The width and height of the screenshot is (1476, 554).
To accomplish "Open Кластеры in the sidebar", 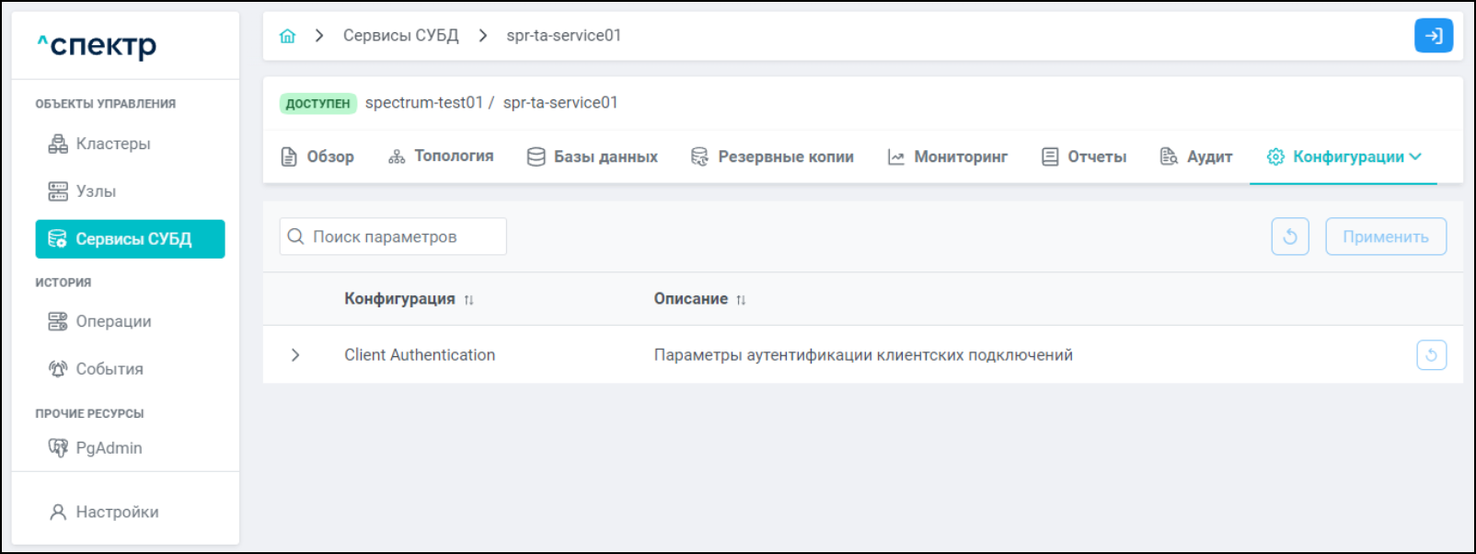I will (112, 144).
